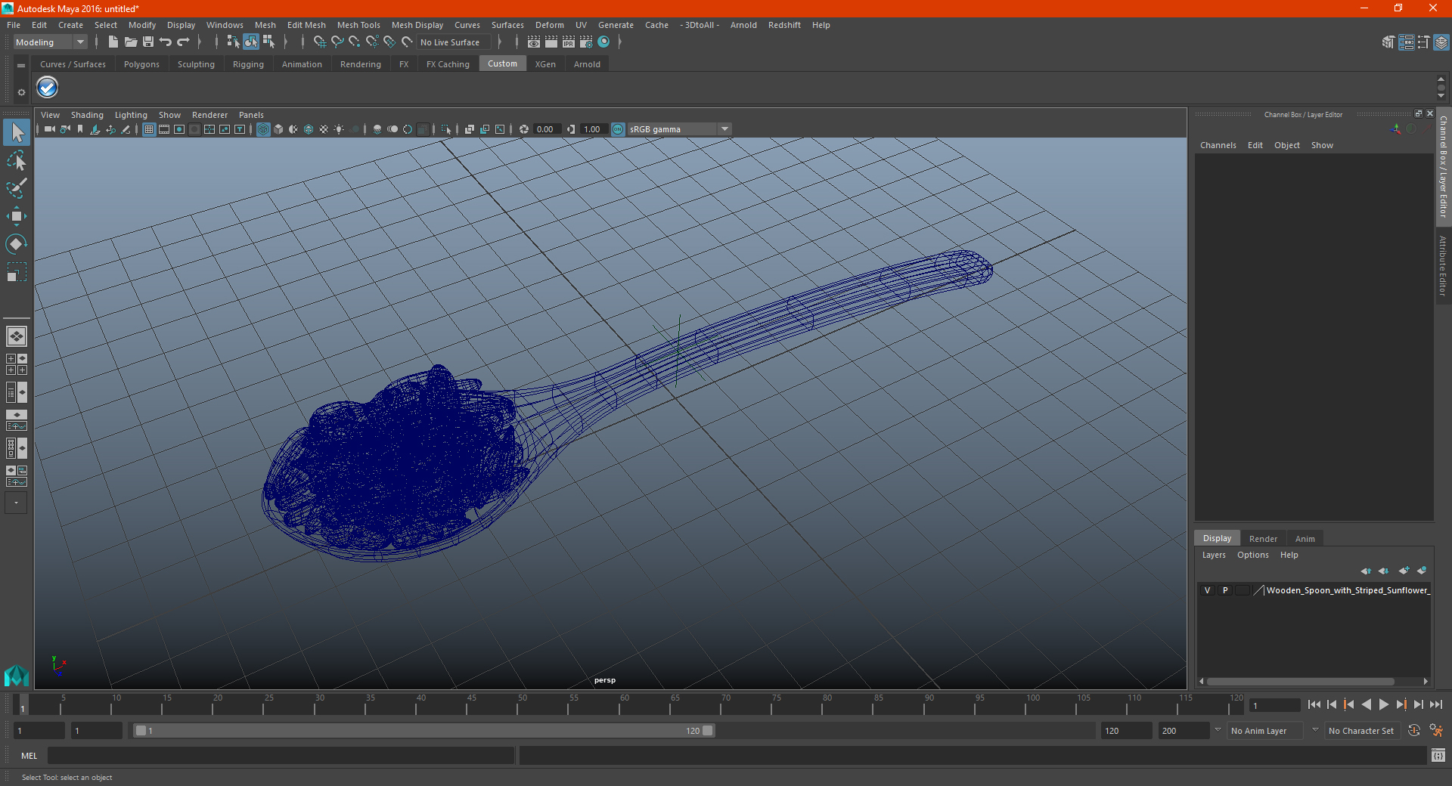The width and height of the screenshot is (1452, 786).
Task: Click the spoon layer color swatch
Action: pyautogui.click(x=1259, y=590)
